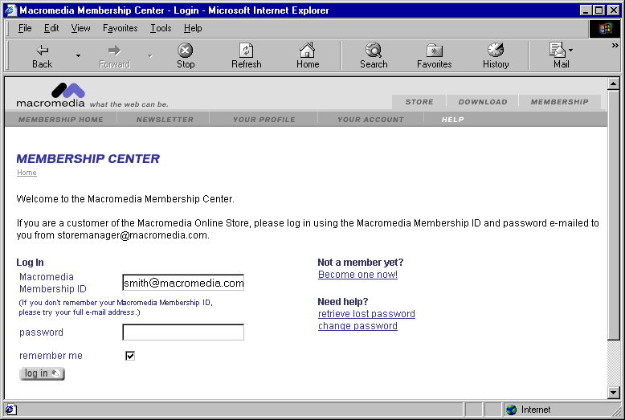Open the Forward history dropdown arrow
625x420 pixels.
pyautogui.click(x=150, y=56)
